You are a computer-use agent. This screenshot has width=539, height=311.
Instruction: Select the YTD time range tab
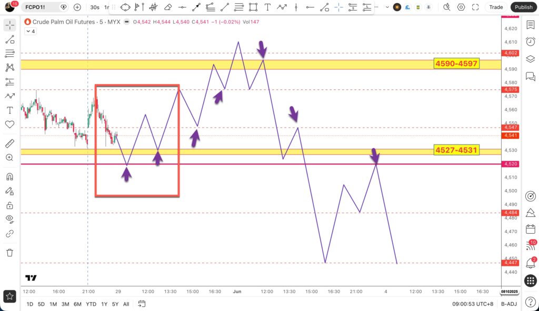click(91, 304)
